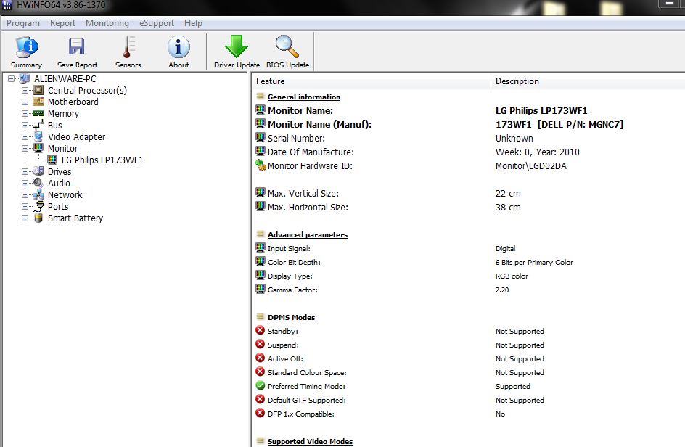The image size is (685, 447).
Task: Select the ALIENWARE-PC computer icon
Action: 25,78
